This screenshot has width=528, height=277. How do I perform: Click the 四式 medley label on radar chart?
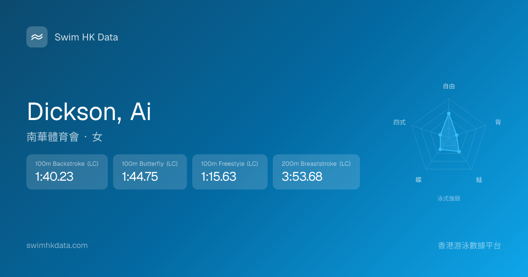pyautogui.click(x=400, y=122)
